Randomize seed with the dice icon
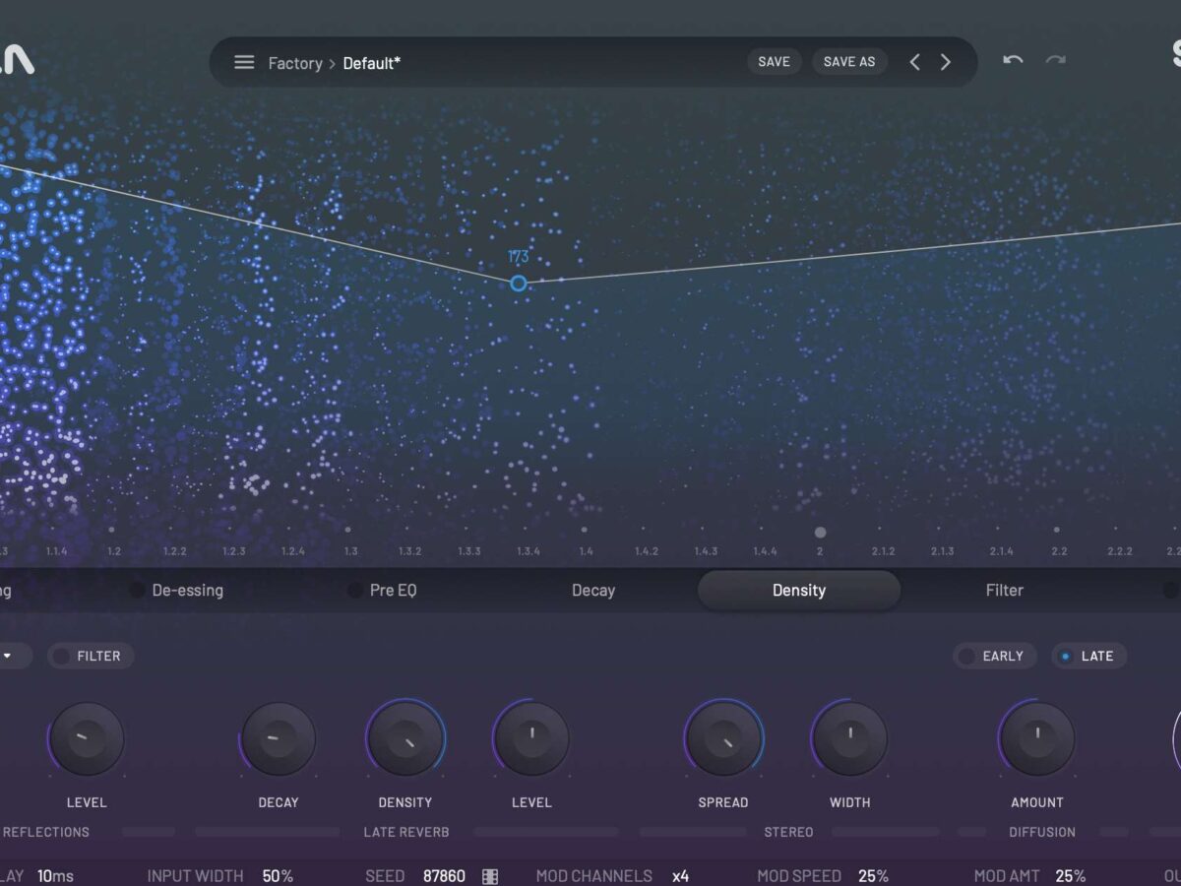 pos(490,875)
